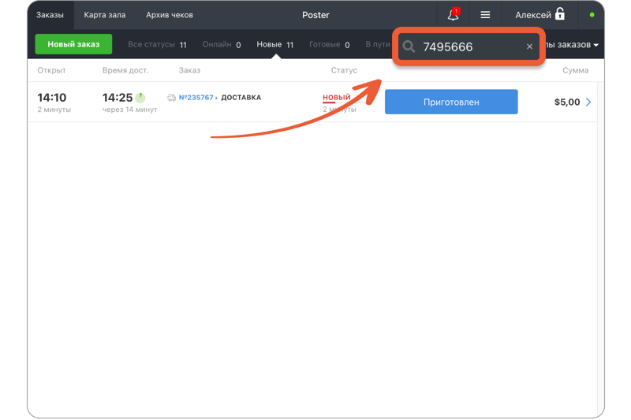Click the через 14 минут text
The image size is (631, 420).
(x=129, y=110)
